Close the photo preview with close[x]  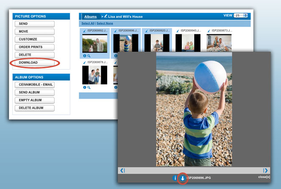coord(264,177)
